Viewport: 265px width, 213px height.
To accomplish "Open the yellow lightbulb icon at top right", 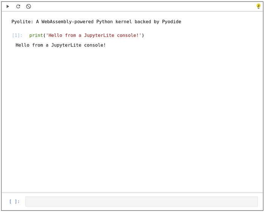I will [259, 6].
